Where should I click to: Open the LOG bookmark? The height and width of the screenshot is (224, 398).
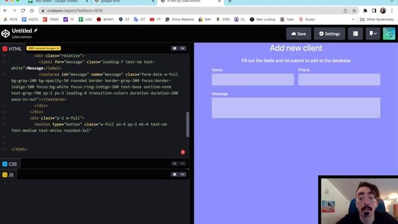click(x=85, y=19)
